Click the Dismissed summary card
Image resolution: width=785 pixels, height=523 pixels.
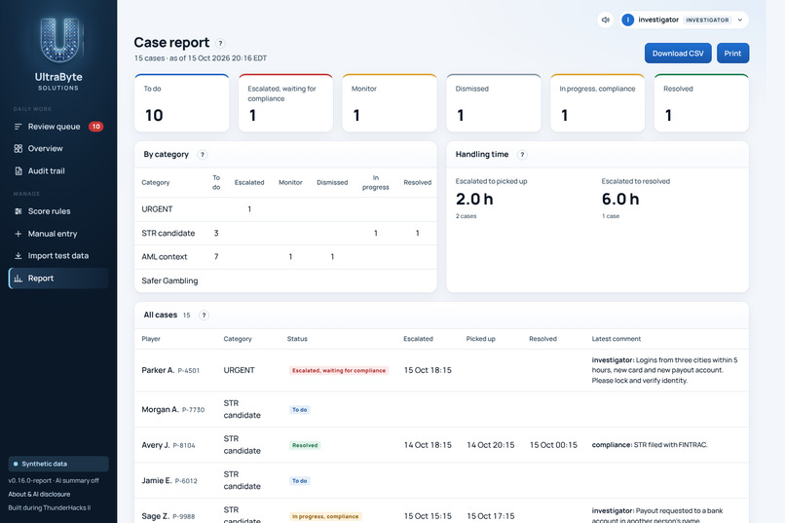494,103
